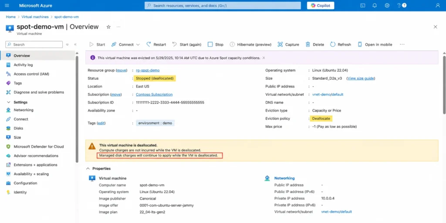This screenshot has height=223, width=446.
Task: Click the main pane vertical scrollbar
Action: pos(444,85)
